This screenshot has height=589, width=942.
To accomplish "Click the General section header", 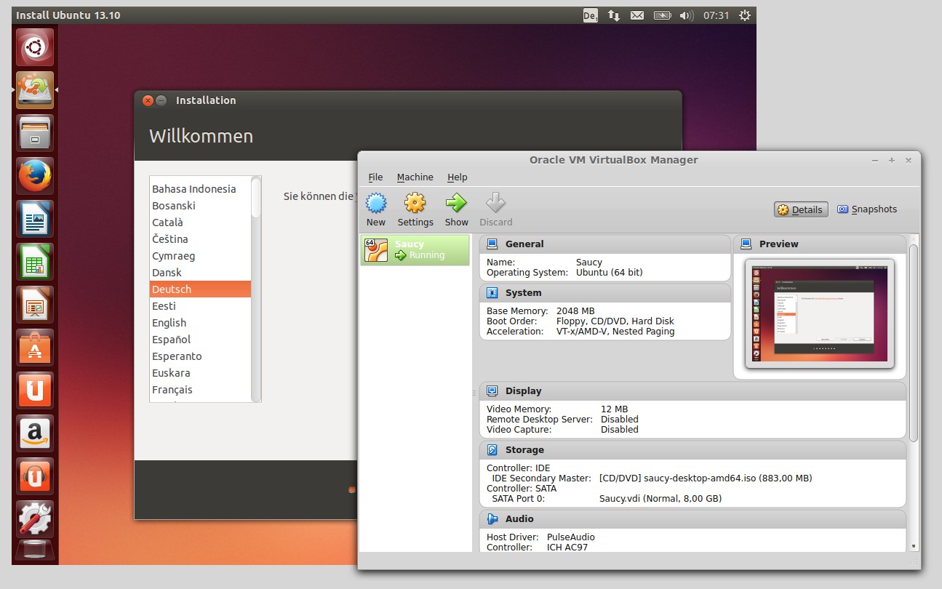I will point(605,244).
